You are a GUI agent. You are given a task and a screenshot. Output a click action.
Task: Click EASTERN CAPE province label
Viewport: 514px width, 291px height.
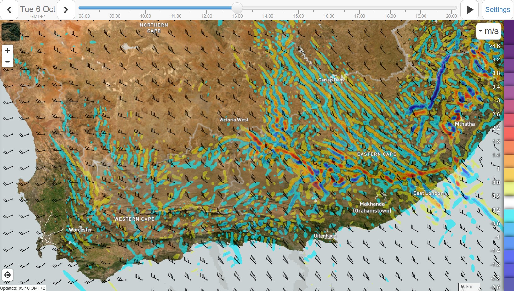click(377, 154)
